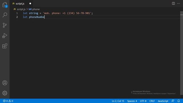
Task: Select the script.js editor tab
Action: [x=21, y=4]
